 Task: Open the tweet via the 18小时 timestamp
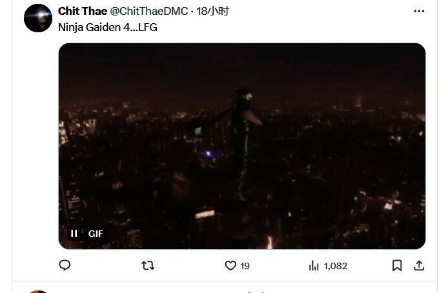point(212,11)
